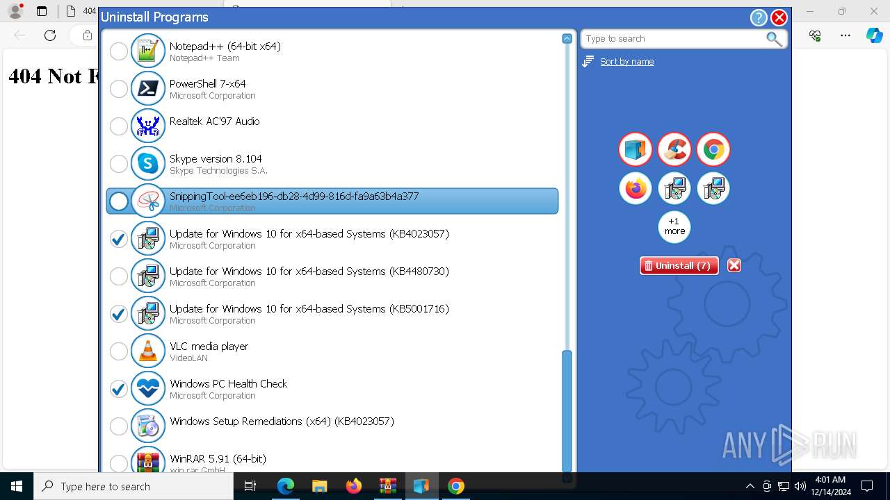
Task: Click the Windows taskbar search box
Action: 133,486
